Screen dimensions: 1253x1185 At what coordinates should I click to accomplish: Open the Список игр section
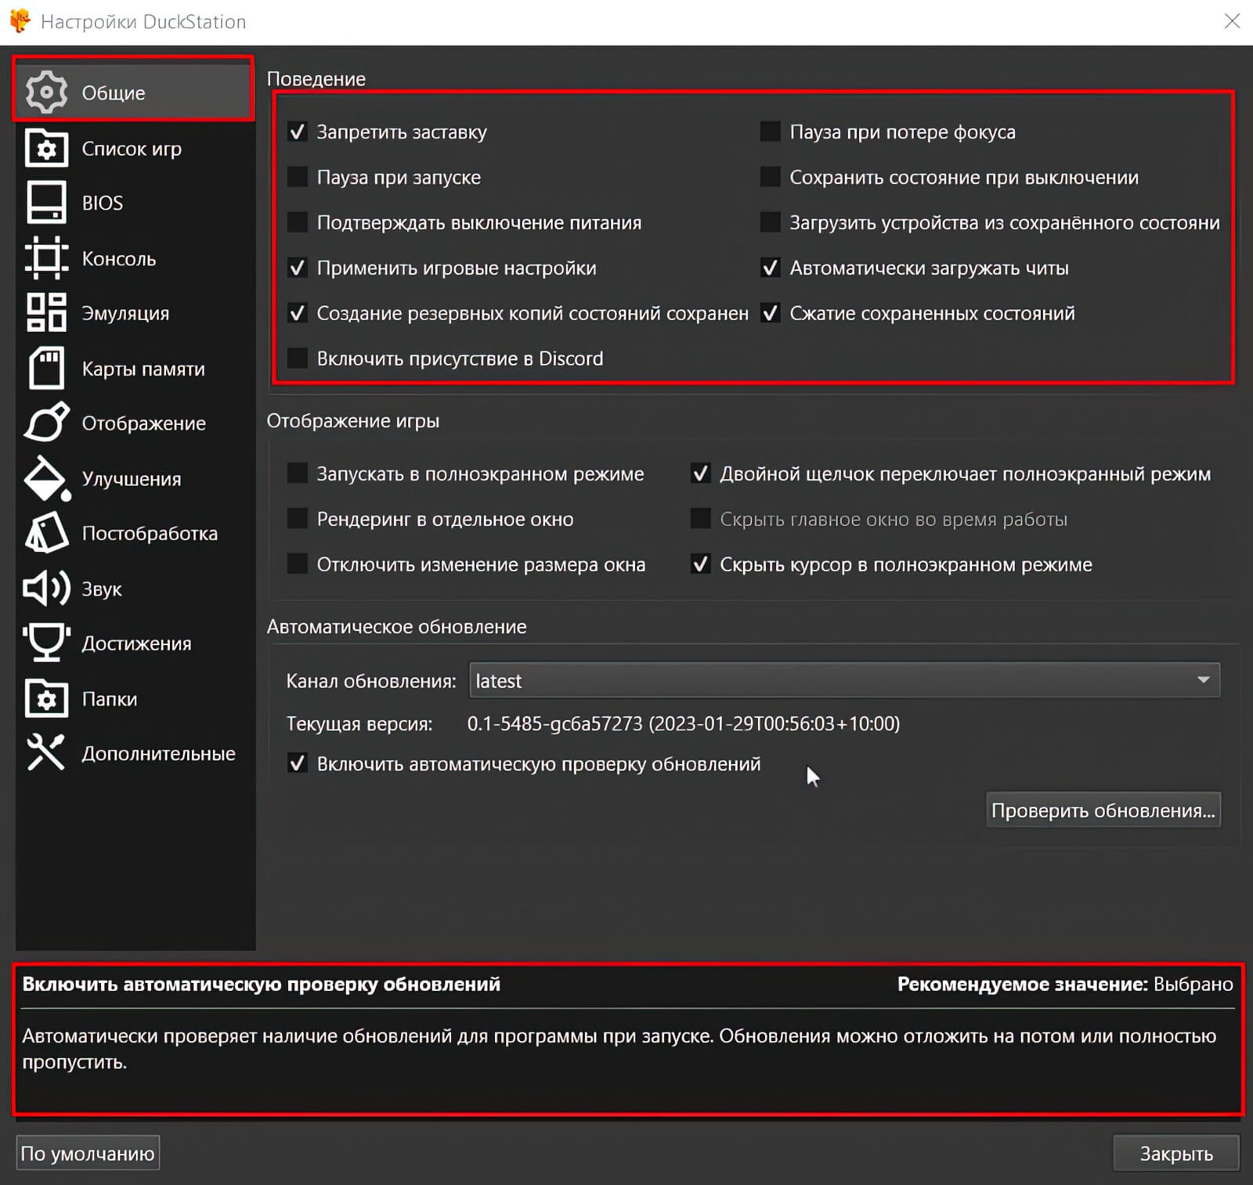(134, 148)
